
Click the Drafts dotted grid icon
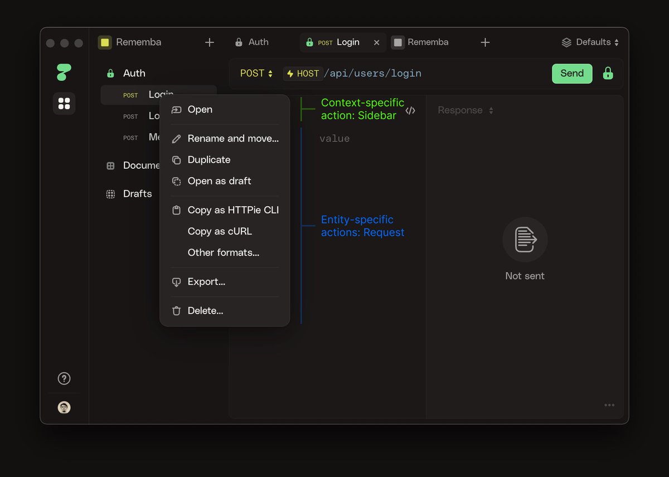tap(110, 194)
